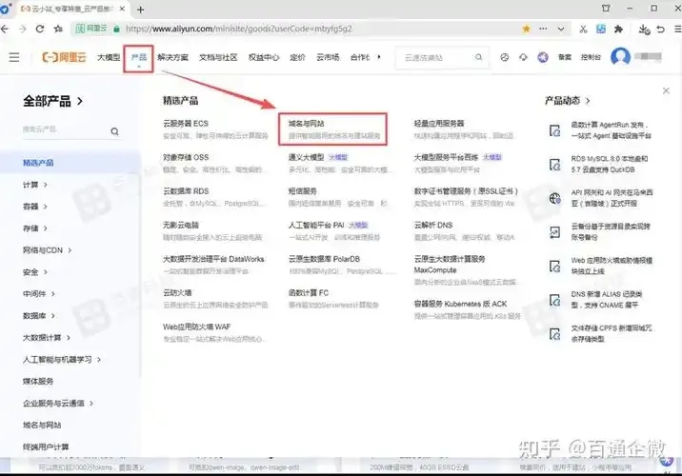682x476 pixels.
Task: Open the browser extensions puzzle icon
Action: tap(618, 30)
